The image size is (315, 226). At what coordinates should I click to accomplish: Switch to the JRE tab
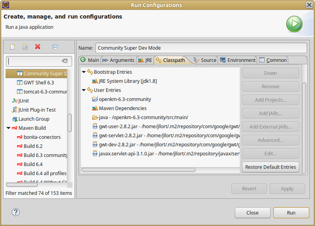click(145, 60)
